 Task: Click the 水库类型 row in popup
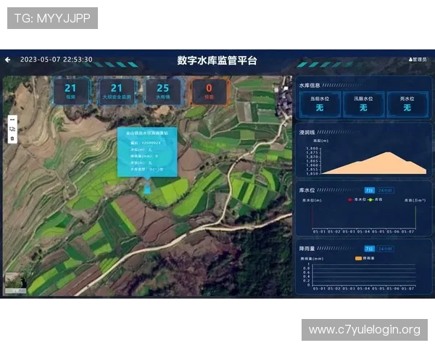(146, 169)
